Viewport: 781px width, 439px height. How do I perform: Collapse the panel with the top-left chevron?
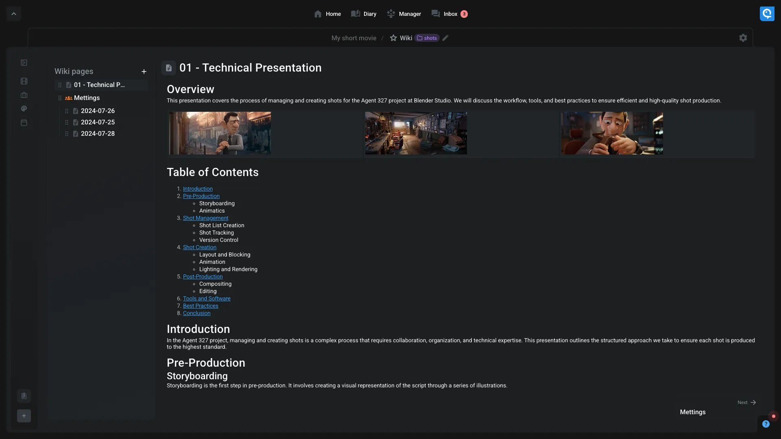coord(13,13)
